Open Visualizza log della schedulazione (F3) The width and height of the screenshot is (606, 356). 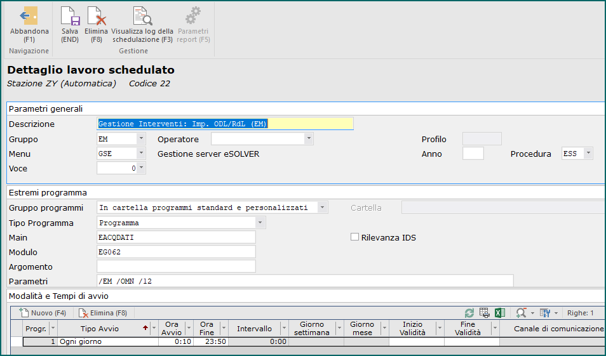click(142, 16)
